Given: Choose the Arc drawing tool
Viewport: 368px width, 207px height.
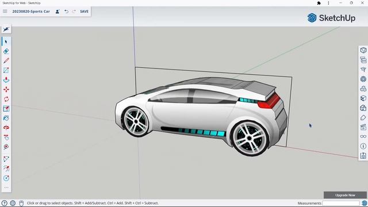Looking at the screenshot, I should (6, 159).
